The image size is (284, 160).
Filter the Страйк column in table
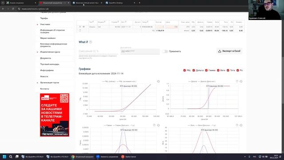point(118,22)
